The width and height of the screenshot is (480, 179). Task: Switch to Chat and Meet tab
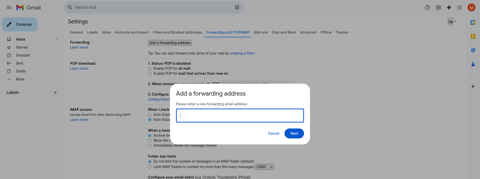284,32
